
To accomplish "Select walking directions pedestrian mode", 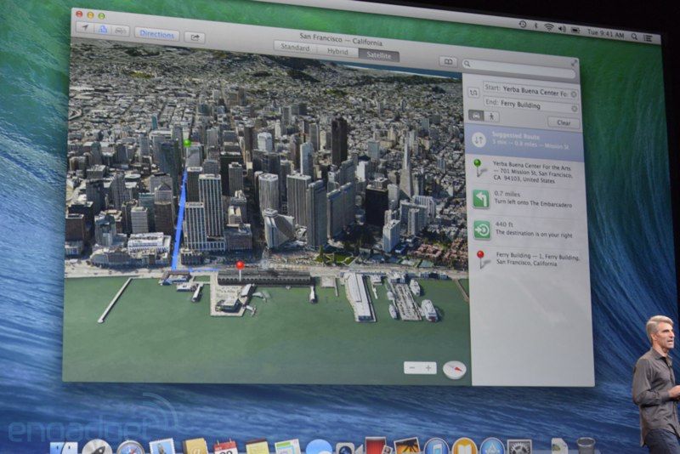I will point(492,116).
